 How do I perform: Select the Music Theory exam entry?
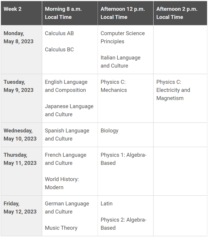coord(61,228)
